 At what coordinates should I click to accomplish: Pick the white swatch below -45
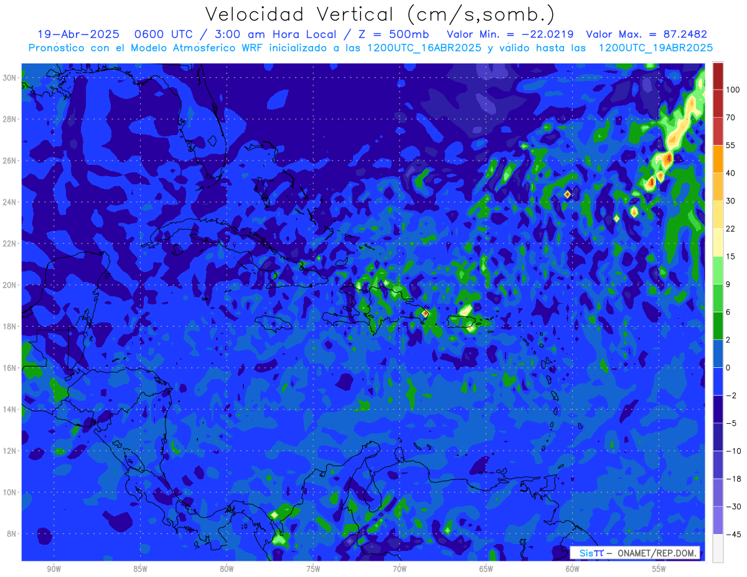pos(718,548)
